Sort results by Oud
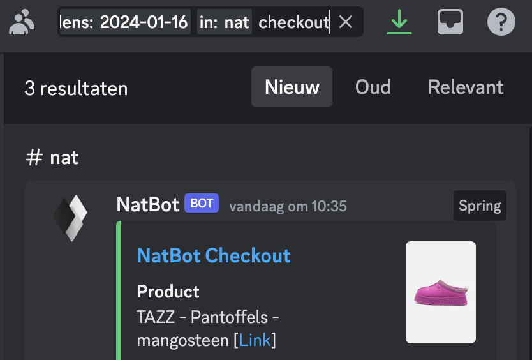Image resolution: width=532 pixels, height=360 pixels. tap(373, 87)
